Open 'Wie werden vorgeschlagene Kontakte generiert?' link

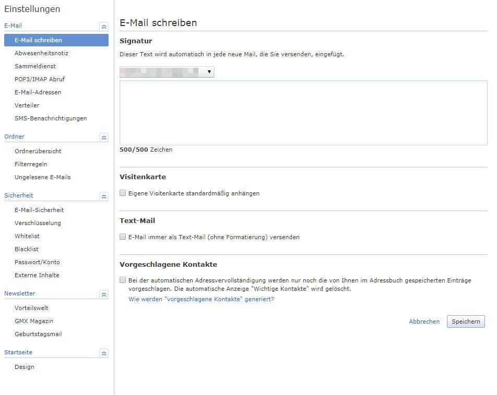pos(201,299)
